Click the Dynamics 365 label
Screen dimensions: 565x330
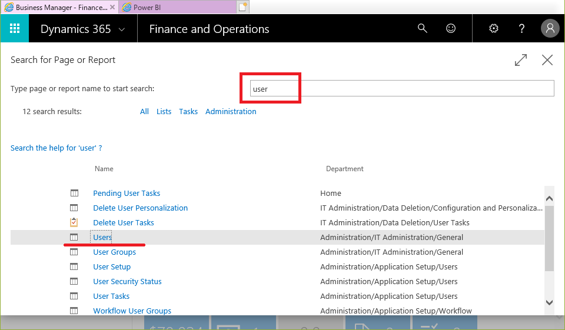[76, 29]
